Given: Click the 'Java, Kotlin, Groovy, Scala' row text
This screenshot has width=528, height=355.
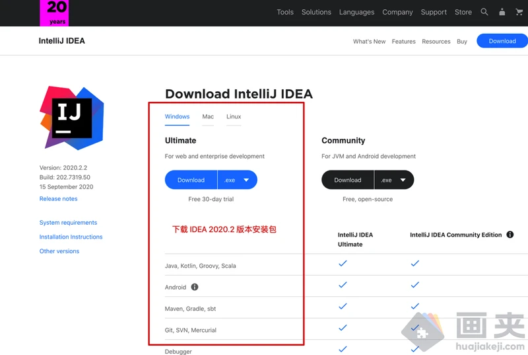Looking at the screenshot, I should [201, 266].
